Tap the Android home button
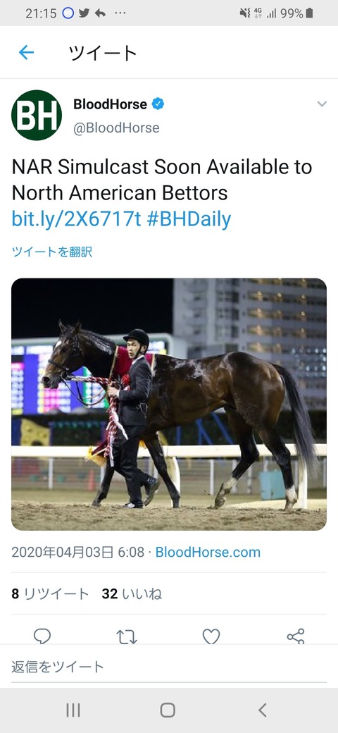This screenshot has width=338, height=733. (168, 710)
